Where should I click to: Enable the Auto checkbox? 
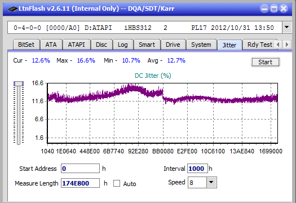[x=117, y=183]
